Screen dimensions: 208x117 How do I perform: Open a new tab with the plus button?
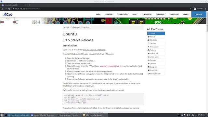(x=29, y=5)
